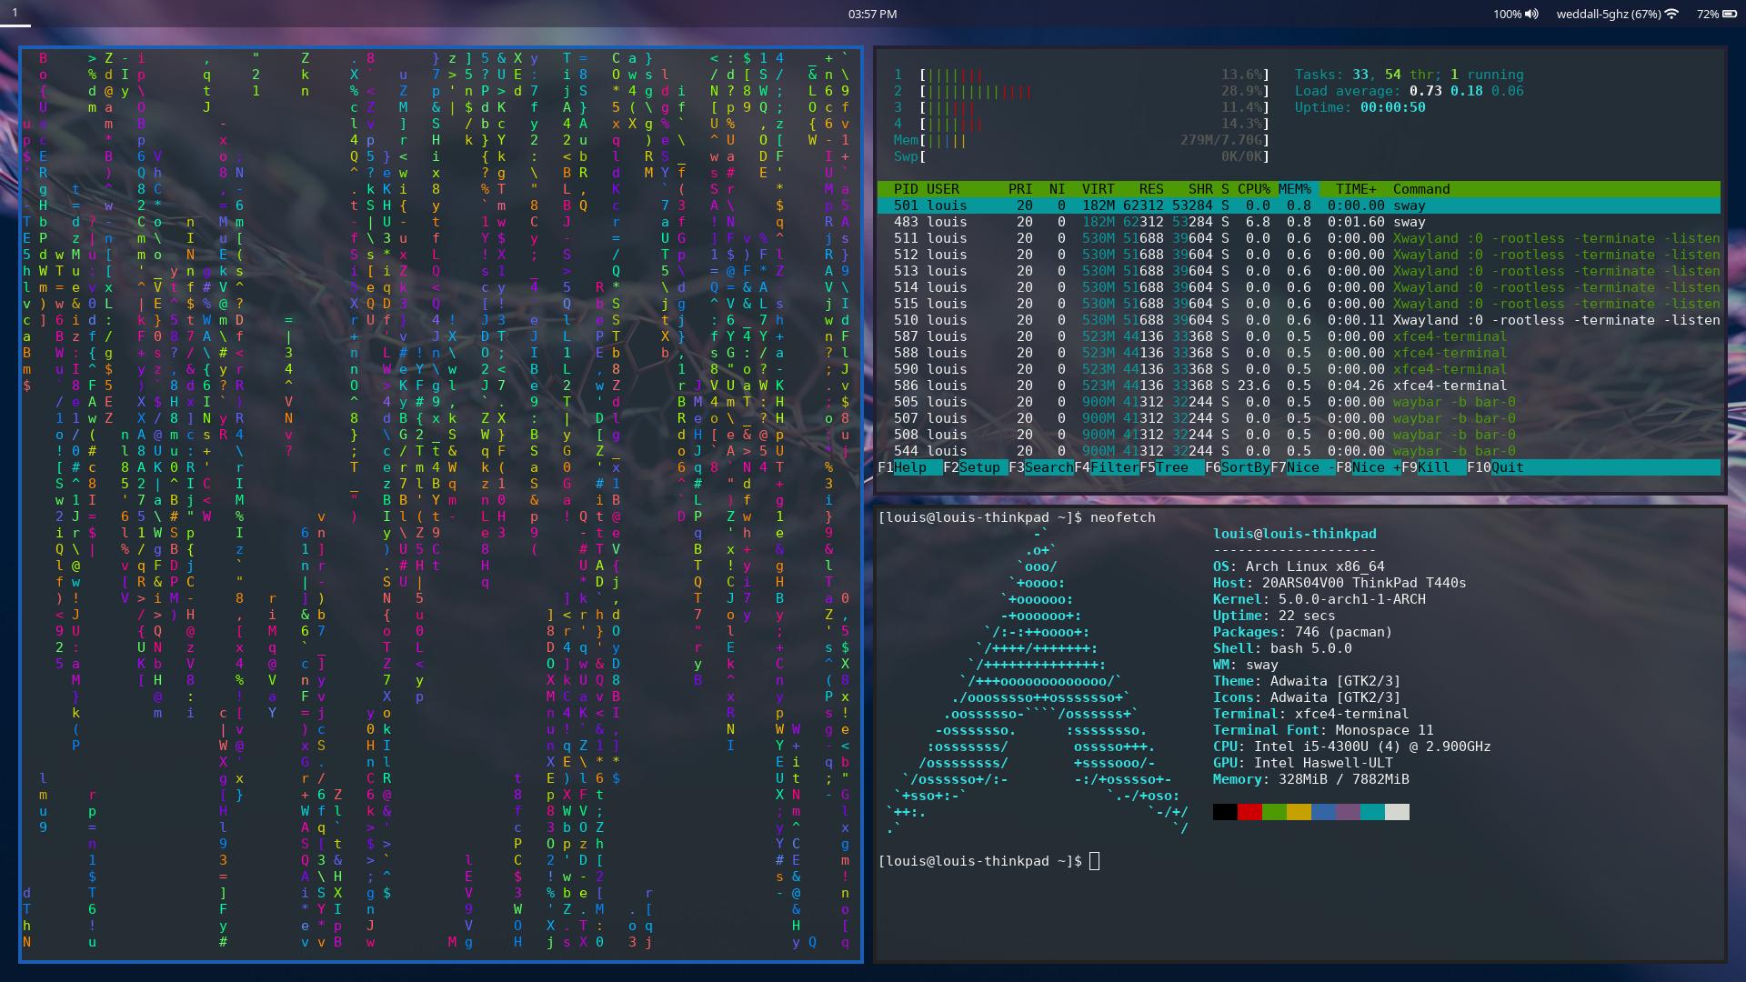Viewport: 1746px width, 982px height.
Task: Click F10 Quit in htop
Action: click(x=1495, y=467)
